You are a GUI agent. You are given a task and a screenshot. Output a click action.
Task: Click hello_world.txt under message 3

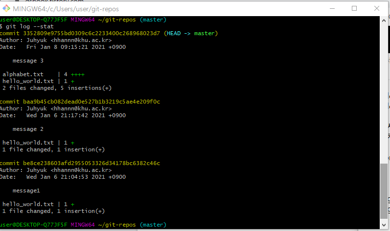coord(28,81)
